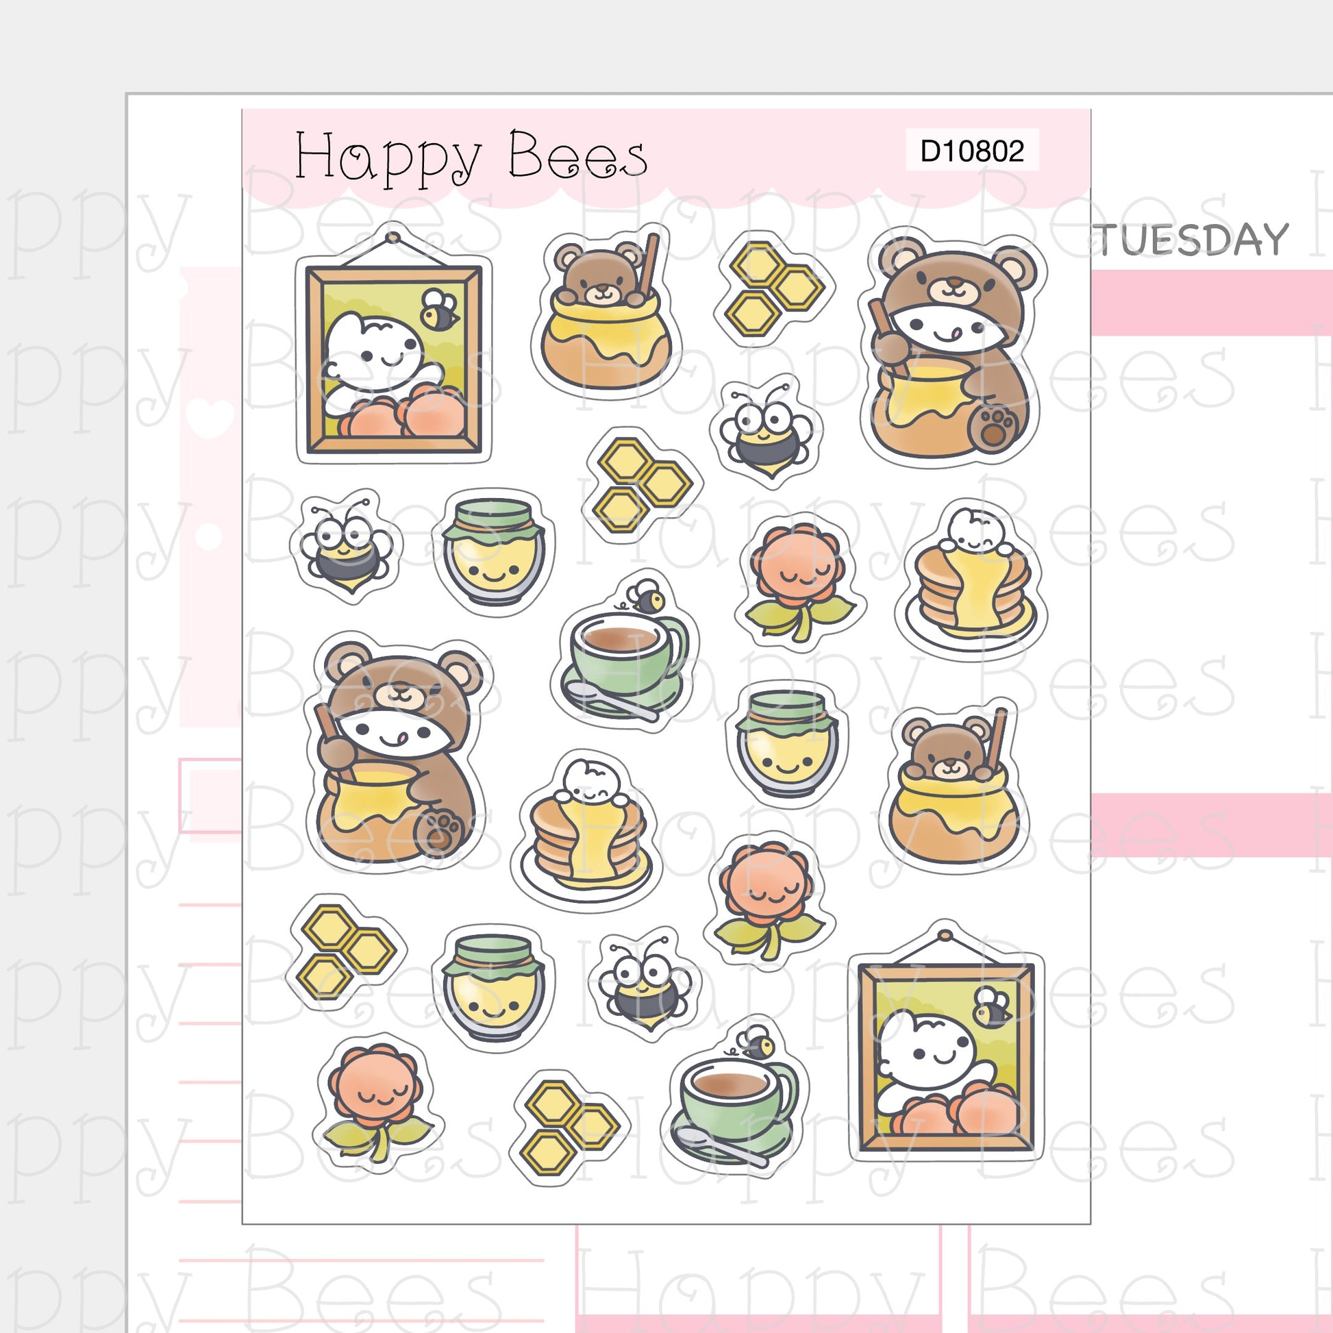
Task: Click the D10802 product code label
Action: pos(972,151)
